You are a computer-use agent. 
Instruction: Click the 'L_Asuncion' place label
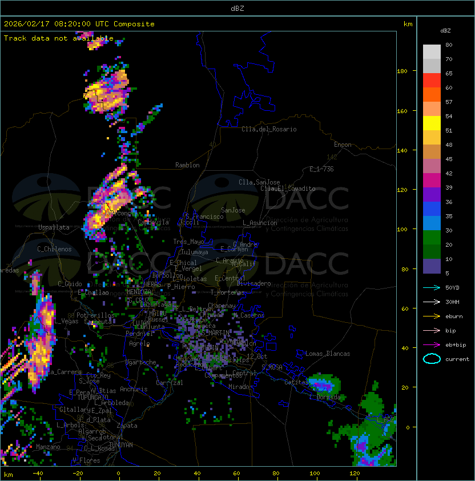[x=260, y=223]
